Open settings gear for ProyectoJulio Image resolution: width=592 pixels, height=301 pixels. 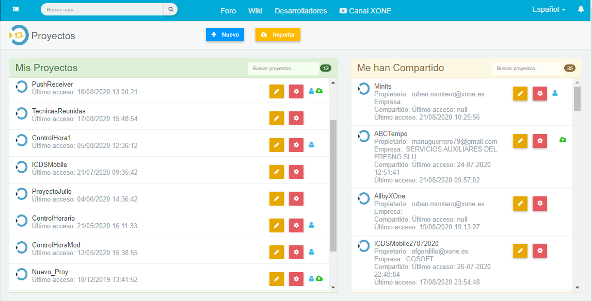point(296,198)
